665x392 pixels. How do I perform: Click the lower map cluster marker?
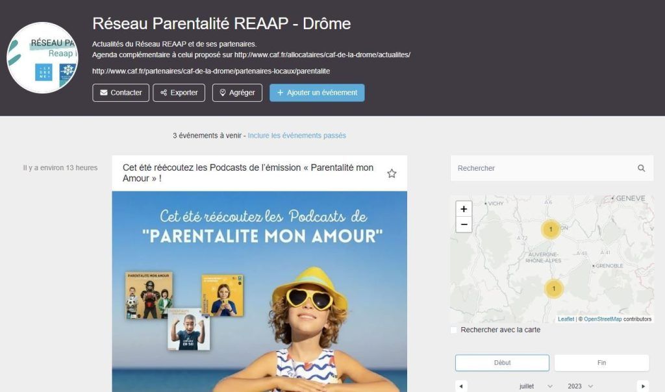point(553,289)
